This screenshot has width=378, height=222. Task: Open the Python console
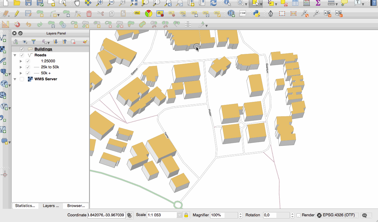coord(256,13)
